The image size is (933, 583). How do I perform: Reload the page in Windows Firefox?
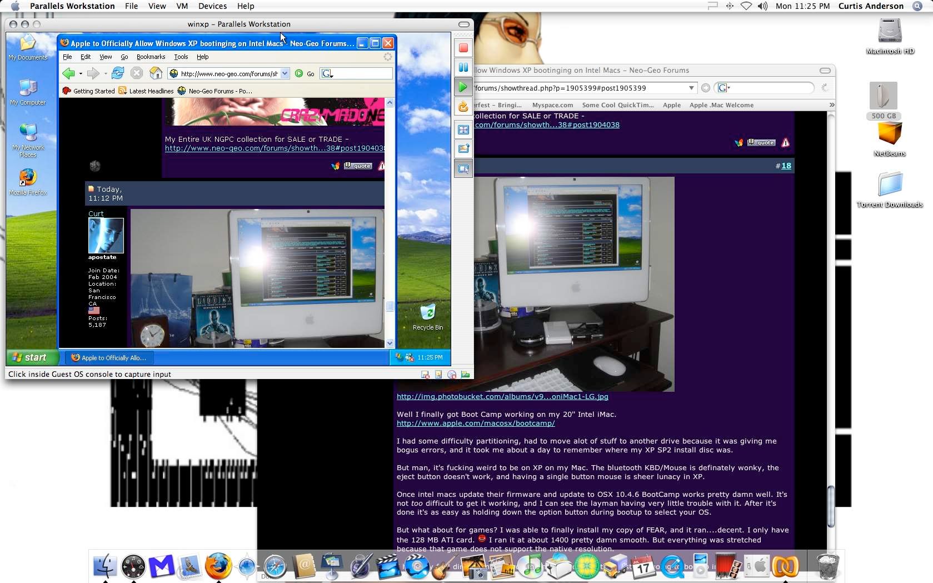118,73
